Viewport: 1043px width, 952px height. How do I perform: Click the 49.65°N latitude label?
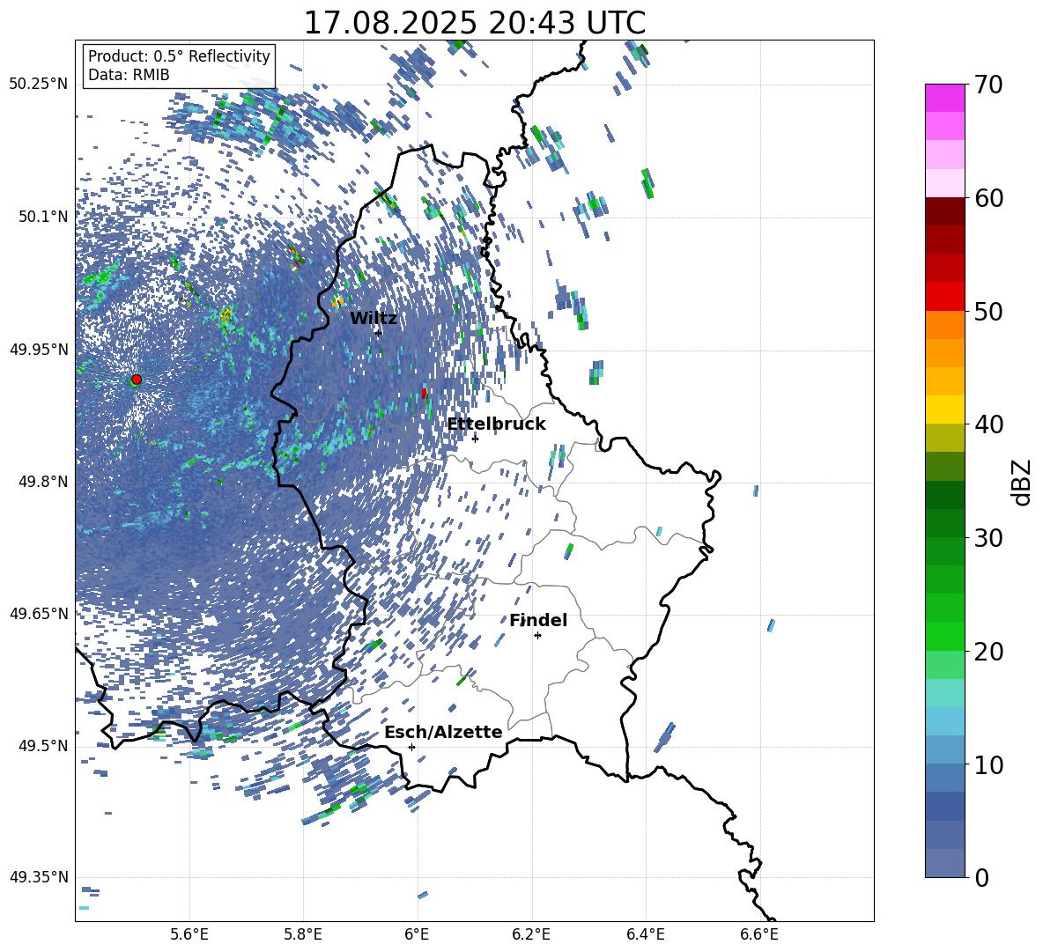(39, 613)
